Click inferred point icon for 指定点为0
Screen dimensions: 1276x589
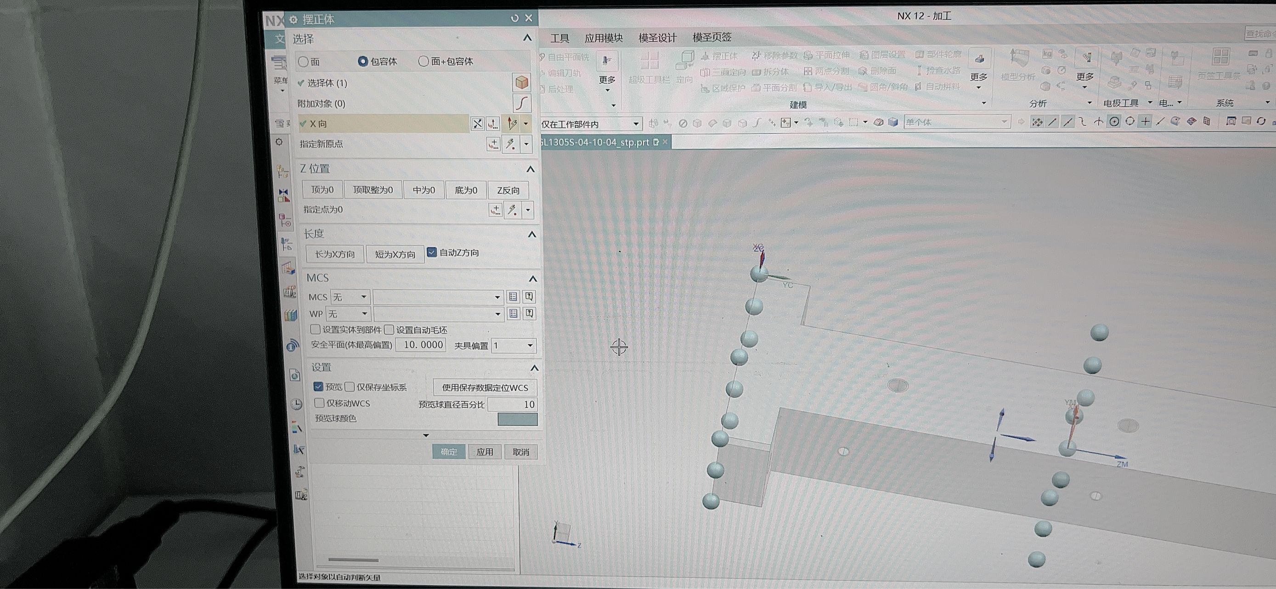pyautogui.click(x=513, y=210)
